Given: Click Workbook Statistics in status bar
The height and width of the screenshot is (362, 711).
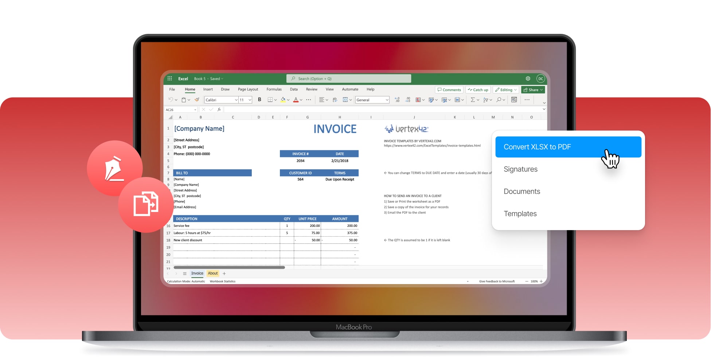Looking at the screenshot, I should click(222, 282).
